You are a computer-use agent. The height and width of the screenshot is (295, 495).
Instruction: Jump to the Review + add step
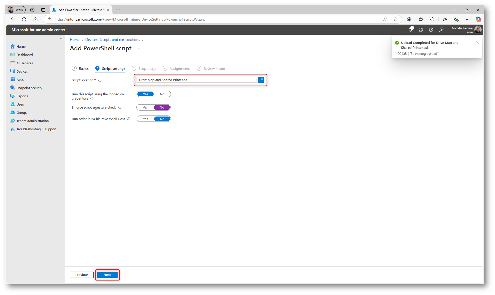pyautogui.click(x=211, y=69)
